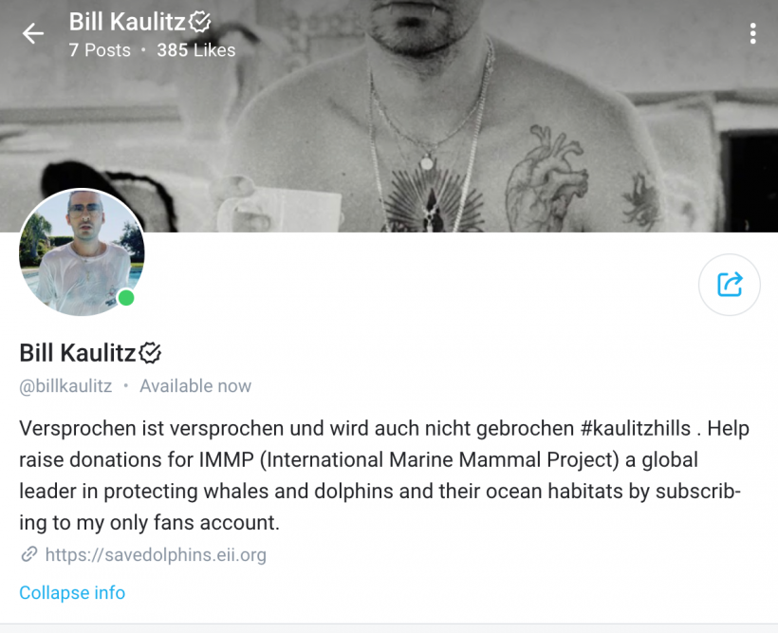778x633 pixels.
Task: Click the @billkaulitz username handle
Action: [65, 385]
